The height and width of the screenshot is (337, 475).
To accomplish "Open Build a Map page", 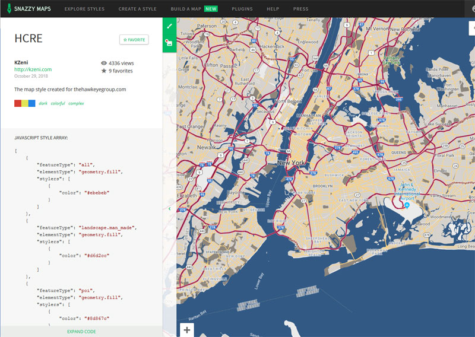I will click(x=186, y=9).
